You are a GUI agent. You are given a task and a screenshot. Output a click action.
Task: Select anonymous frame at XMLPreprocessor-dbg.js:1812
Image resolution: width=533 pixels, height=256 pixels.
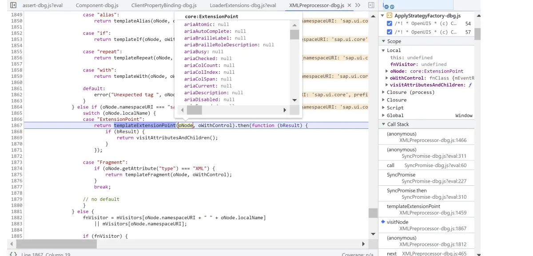[x=426, y=241]
